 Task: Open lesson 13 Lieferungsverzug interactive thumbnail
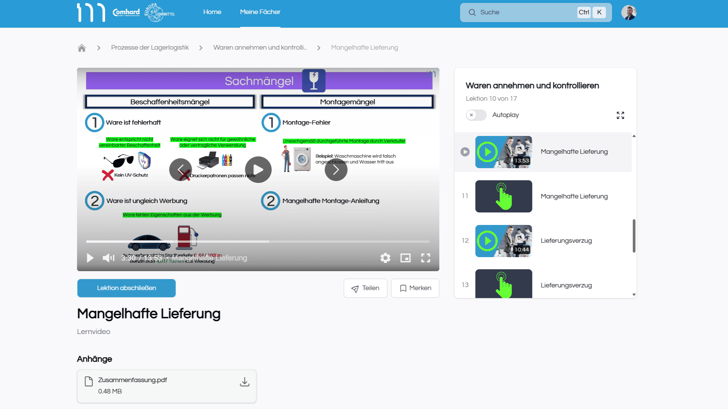pos(504,284)
